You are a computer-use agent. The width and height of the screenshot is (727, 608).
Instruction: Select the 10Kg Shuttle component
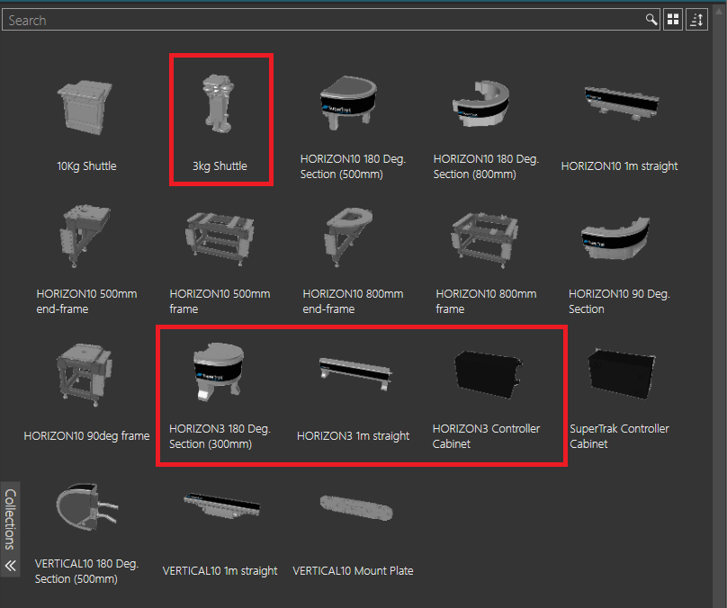85,108
